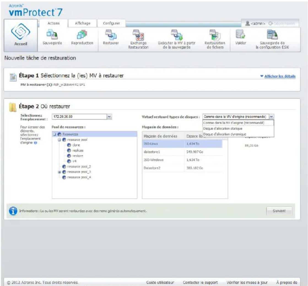This screenshot has height=286, width=308.
Task: Choose Disque d'allocation dynamique option
Action: [x=238, y=134]
